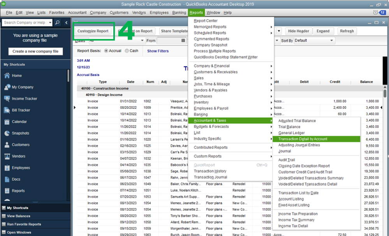Screen dimensions: 389x236
Task: Open the Vendors shortcut icon
Action: coord(7,156)
